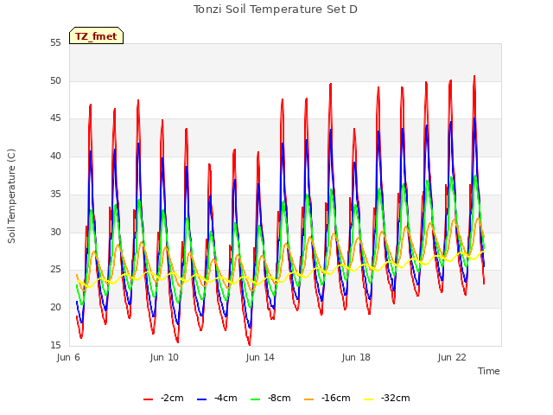Viewport: 553px width, 415px height.
Task: Click the 50 y-axis label
Action: [x=55, y=80]
